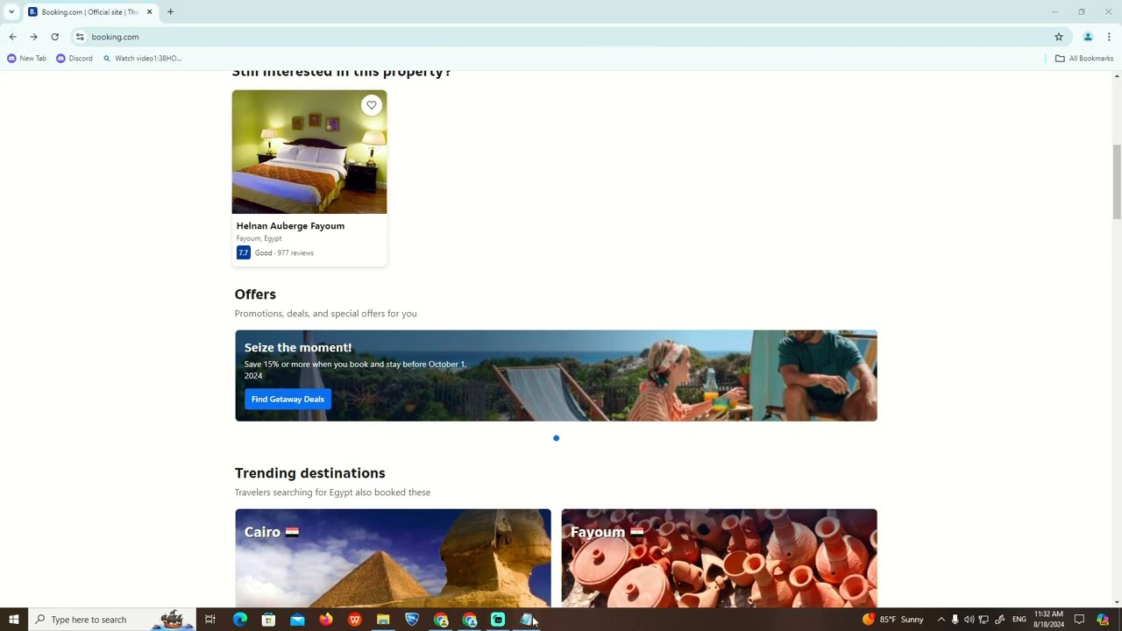Save Helnan Auberge Fayoum with the heart icon

372,105
